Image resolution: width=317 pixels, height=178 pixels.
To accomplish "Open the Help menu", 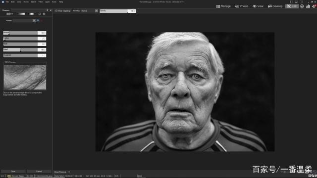I will pos(60,2).
